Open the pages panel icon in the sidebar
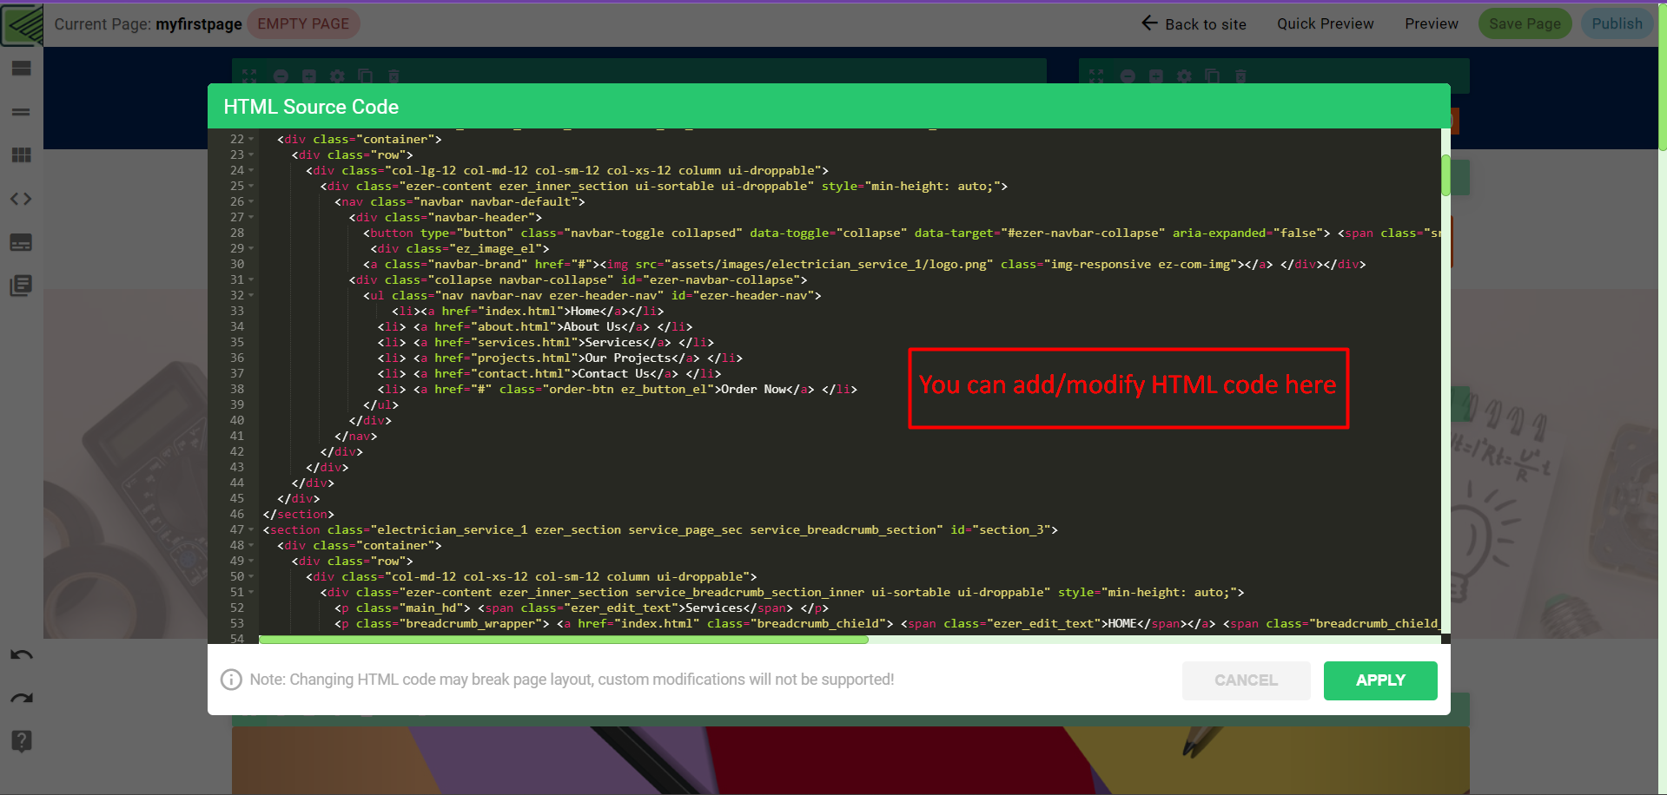 click(21, 286)
